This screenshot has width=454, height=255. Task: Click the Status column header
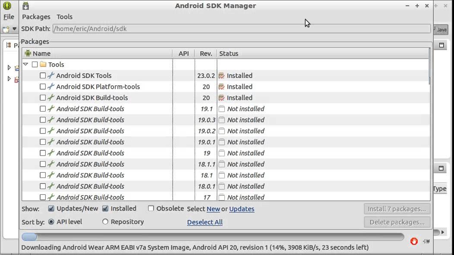[x=323, y=53]
